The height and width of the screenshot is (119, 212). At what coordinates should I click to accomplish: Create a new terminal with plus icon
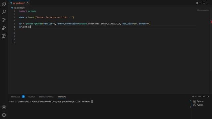pos(193,97)
